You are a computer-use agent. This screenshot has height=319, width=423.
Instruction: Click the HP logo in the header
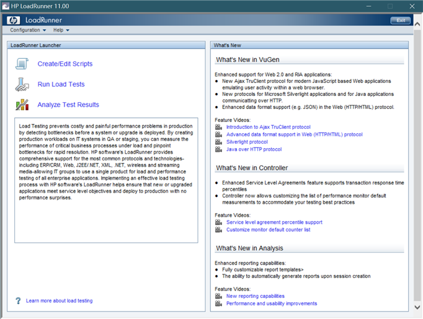click(13, 20)
